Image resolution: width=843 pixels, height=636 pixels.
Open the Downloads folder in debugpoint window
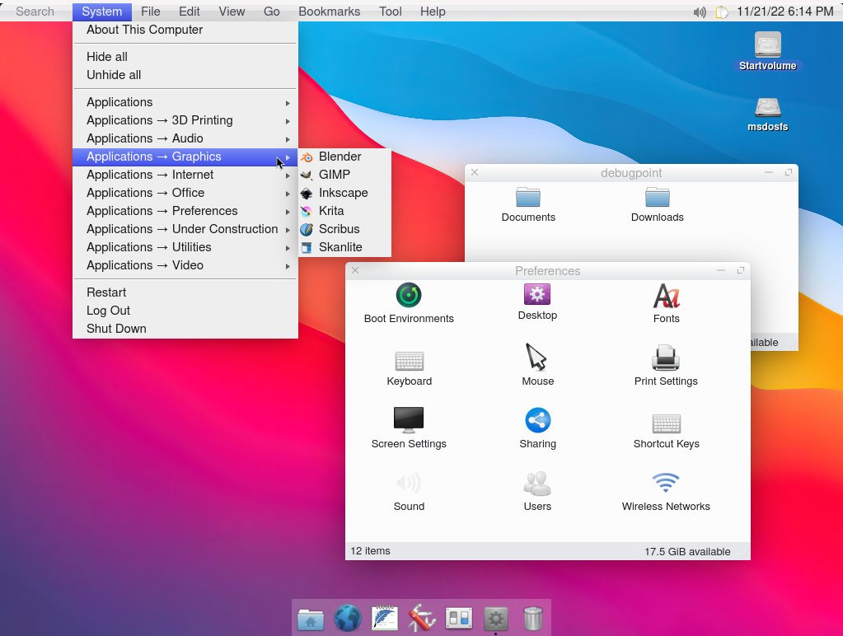657,204
